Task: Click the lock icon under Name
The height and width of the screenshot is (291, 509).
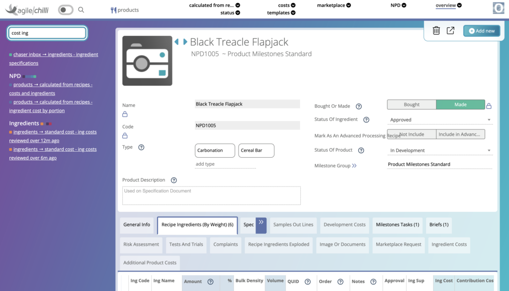Action: click(x=125, y=114)
